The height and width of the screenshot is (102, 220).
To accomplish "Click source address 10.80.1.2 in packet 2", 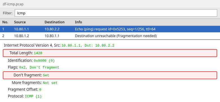I will [21, 36].
